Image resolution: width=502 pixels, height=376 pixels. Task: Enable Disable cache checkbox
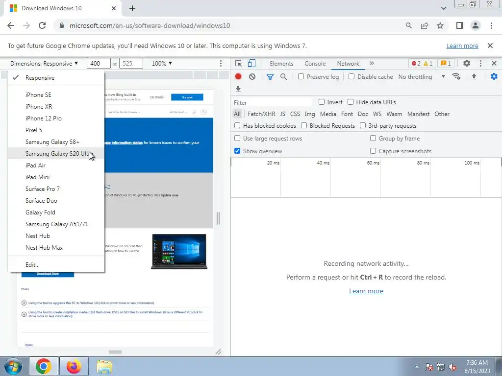click(x=351, y=77)
